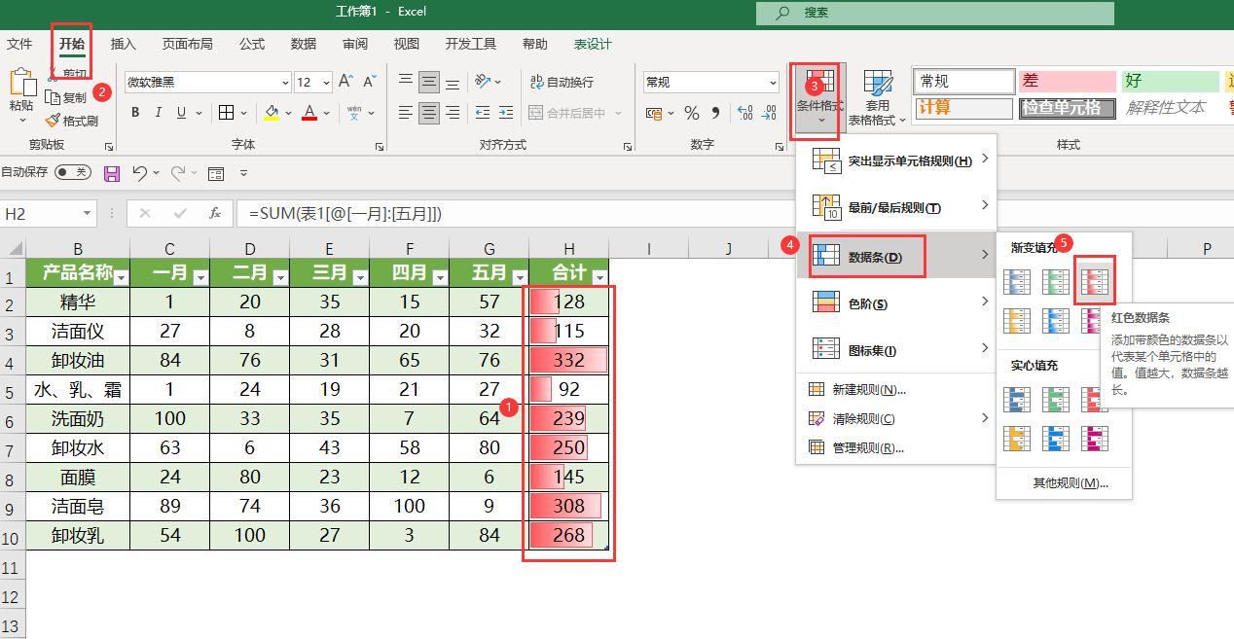Toggle AutoSave (自动保存) switch
The height and width of the screenshot is (639, 1234).
73,172
